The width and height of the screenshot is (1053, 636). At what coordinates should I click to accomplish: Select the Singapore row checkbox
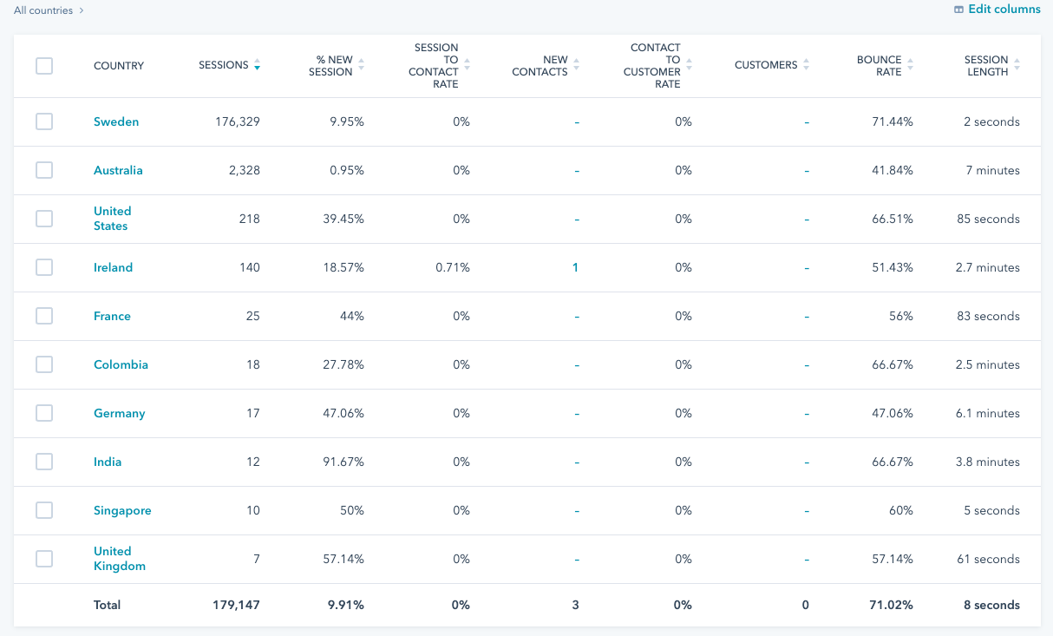[44, 510]
